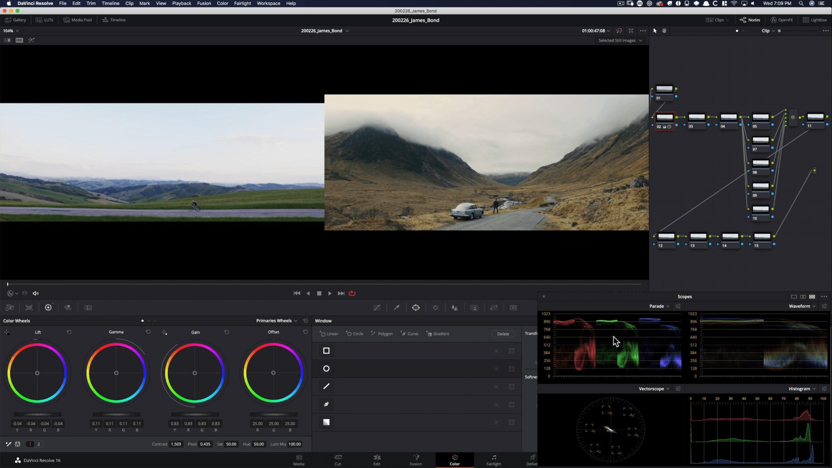Open the Lightbox view
Screen dimensions: 832x468
[815, 20]
